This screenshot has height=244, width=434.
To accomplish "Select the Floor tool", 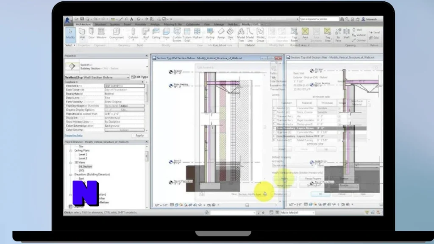I will point(166,34).
